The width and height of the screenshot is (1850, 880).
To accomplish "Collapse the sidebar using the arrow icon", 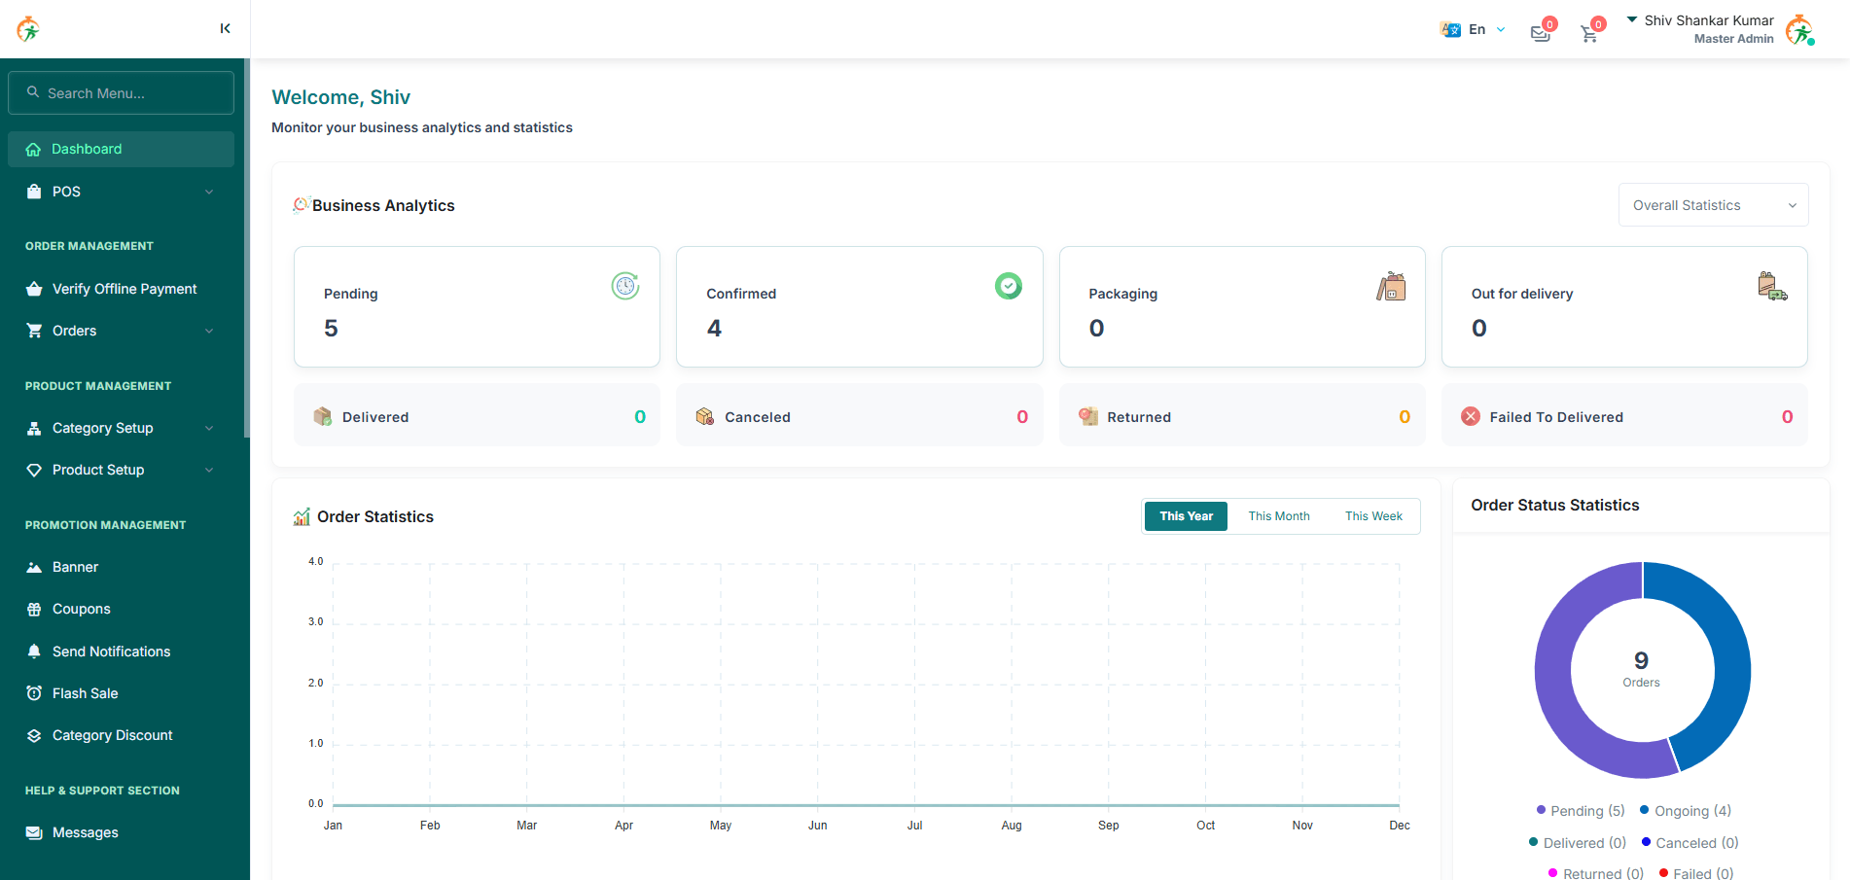I will (x=225, y=28).
